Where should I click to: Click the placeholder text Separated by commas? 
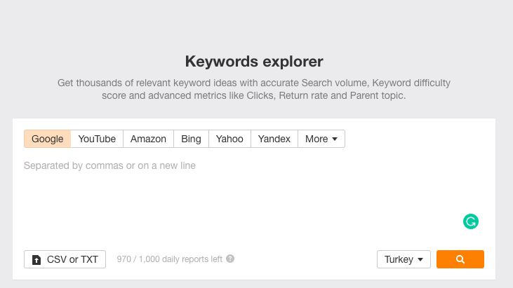[x=109, y=165]
